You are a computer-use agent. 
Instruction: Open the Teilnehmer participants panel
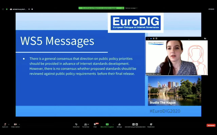point(86,125)
